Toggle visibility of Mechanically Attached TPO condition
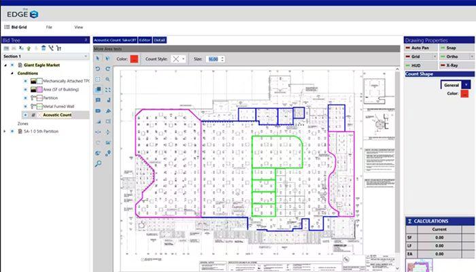Image resolution: width=476 pixels, height=272 pixels. point(26,81)
